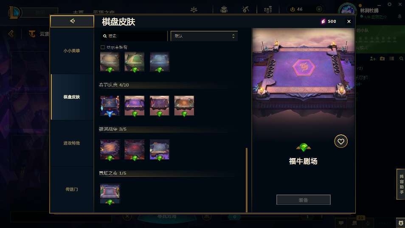405x228 pixels.
Task: Click the plus icon beside 46 currency
Action: point(319,9)
